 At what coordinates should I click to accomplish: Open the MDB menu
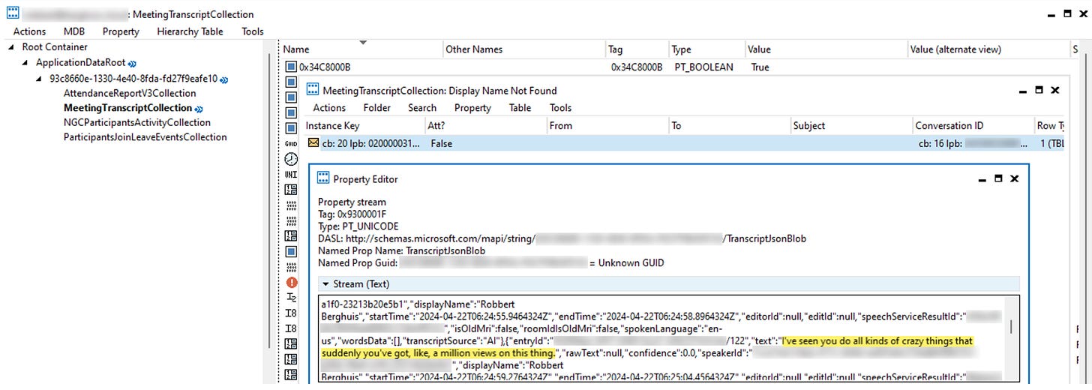coord(74,31)
